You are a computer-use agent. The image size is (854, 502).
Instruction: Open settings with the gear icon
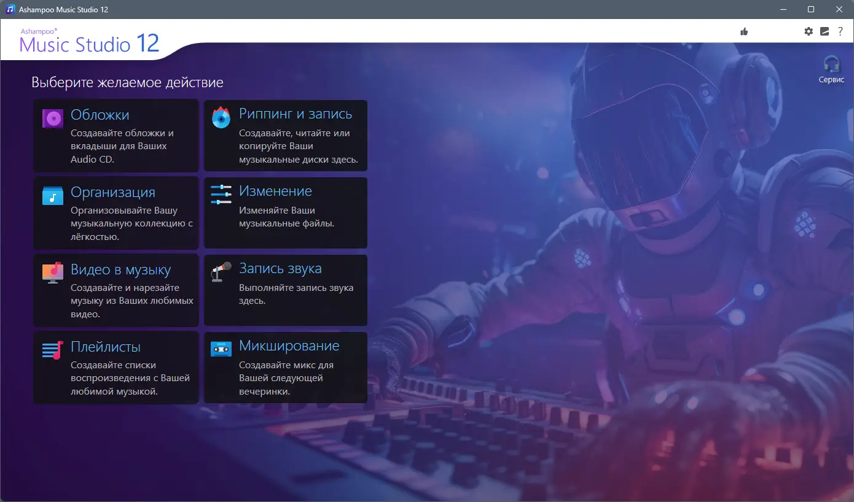[809, 31]
